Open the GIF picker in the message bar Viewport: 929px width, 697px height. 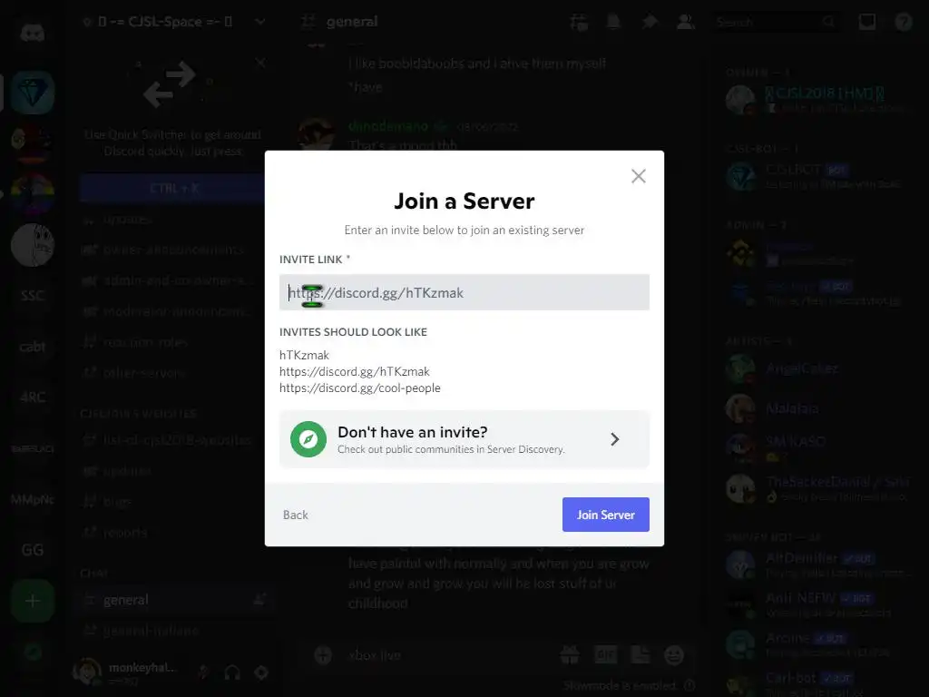pyautogui.click(x=605, y=655)
